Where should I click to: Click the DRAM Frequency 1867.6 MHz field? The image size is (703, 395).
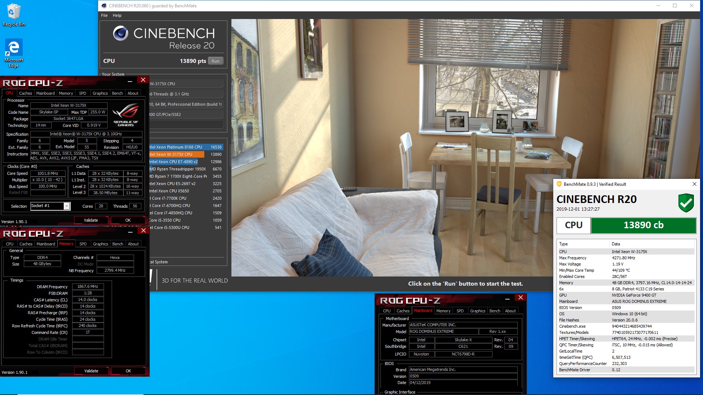pos(88,287)
